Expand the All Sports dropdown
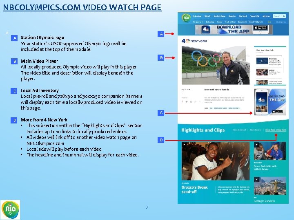This screenshot has height=220, width=294. pos(198,22)
